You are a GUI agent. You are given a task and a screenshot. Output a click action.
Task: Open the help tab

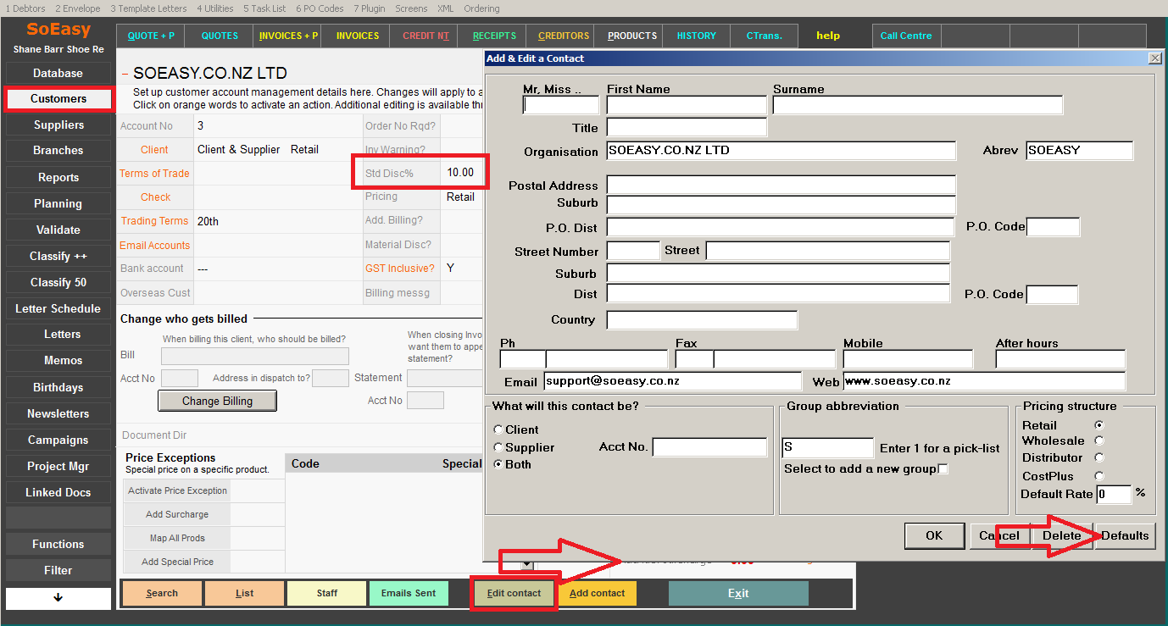(x=828, y=36)
